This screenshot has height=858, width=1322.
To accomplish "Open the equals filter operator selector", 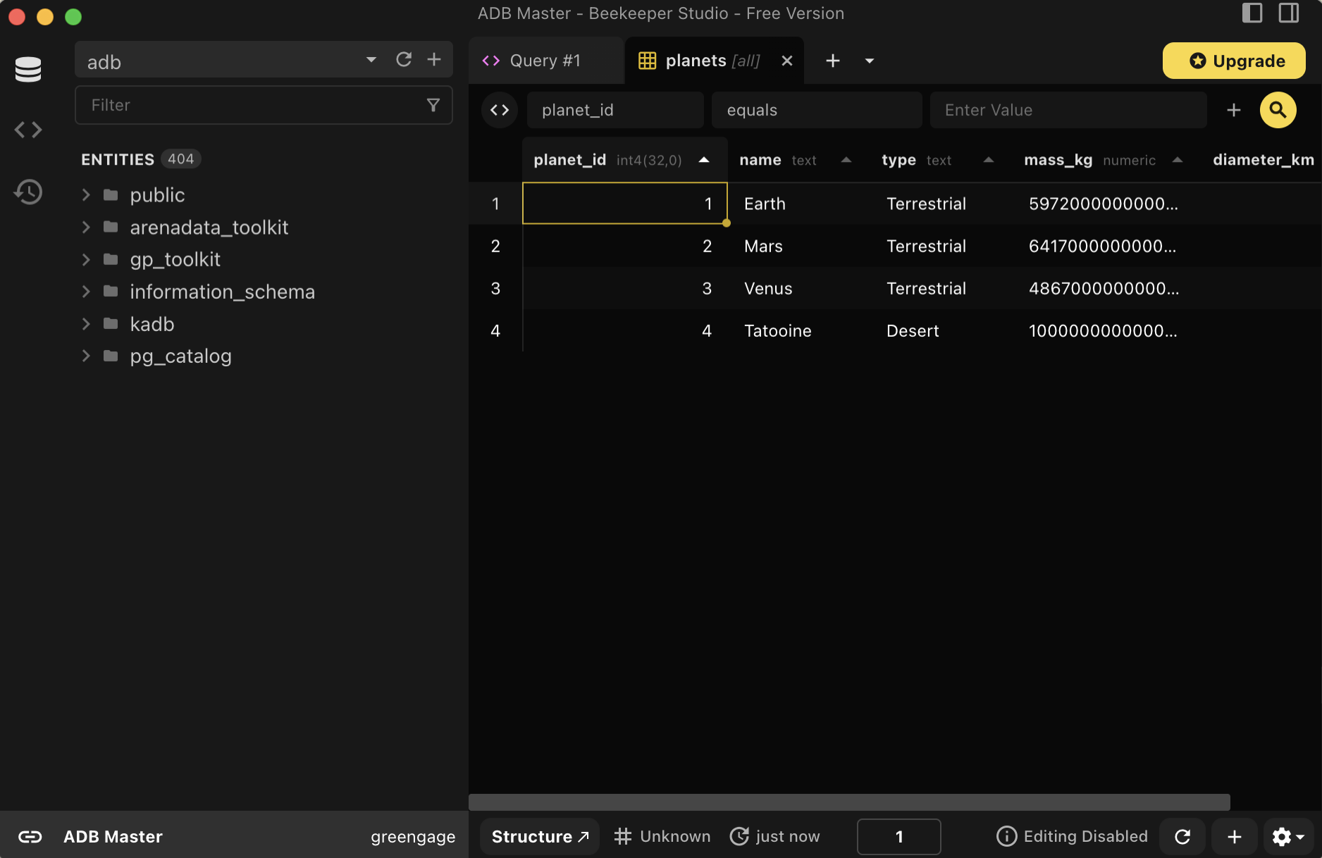I will pyautogui.click(x=817, y=110).
